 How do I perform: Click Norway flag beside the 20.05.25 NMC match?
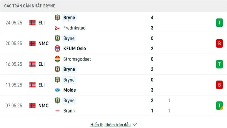point(32,44)
